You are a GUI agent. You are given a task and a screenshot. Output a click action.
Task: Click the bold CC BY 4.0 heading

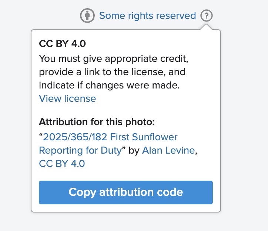pyautogui.click(x=62, y=44)
